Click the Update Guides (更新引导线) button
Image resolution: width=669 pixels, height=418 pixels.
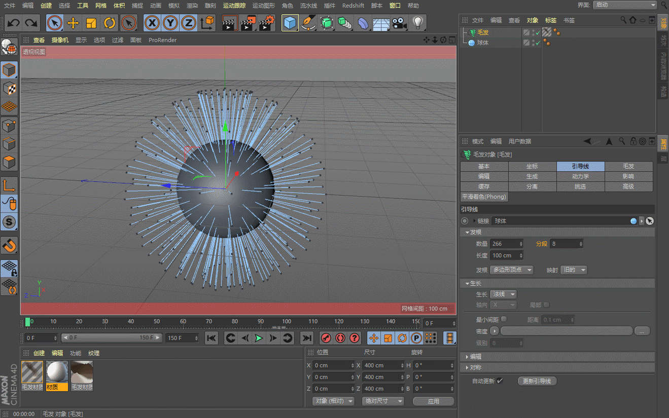537,381
